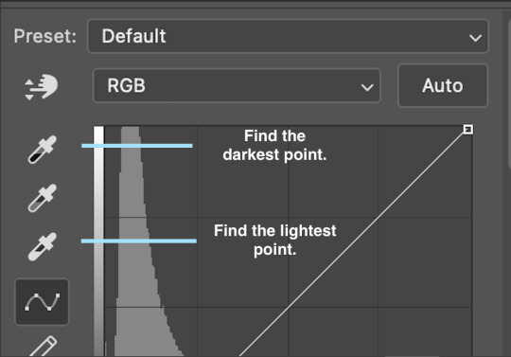Expand the Preset list via its chevron arrow
The height and width of the screenshot is (357, 511).
click(x=475, y=38)
